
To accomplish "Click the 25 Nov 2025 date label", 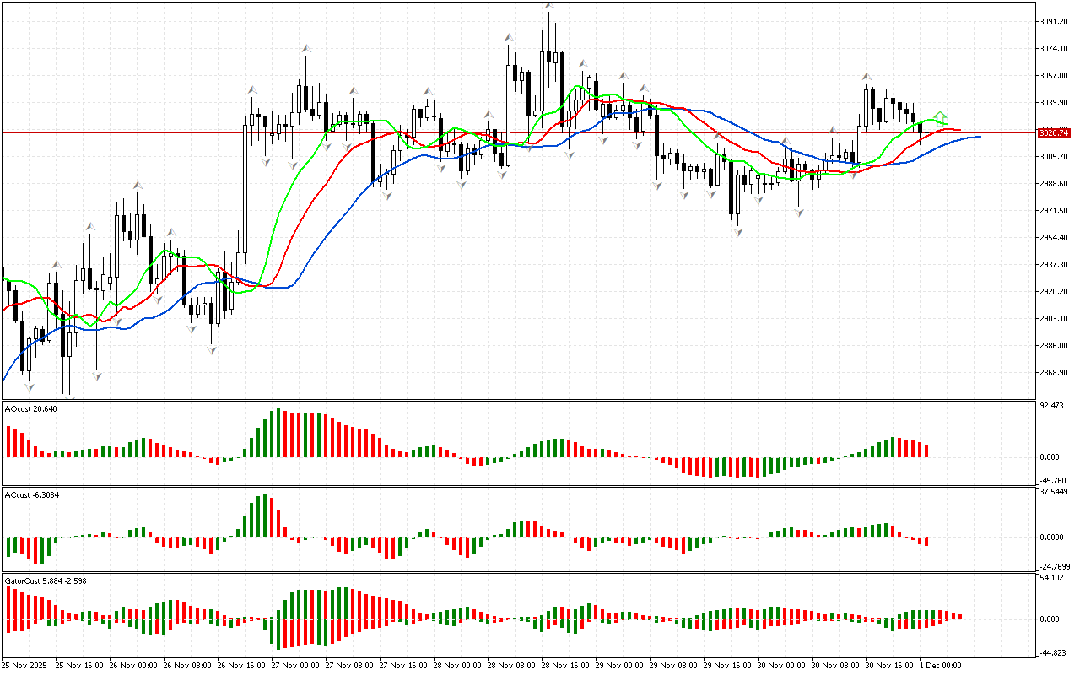I will [x=26, y=666].
